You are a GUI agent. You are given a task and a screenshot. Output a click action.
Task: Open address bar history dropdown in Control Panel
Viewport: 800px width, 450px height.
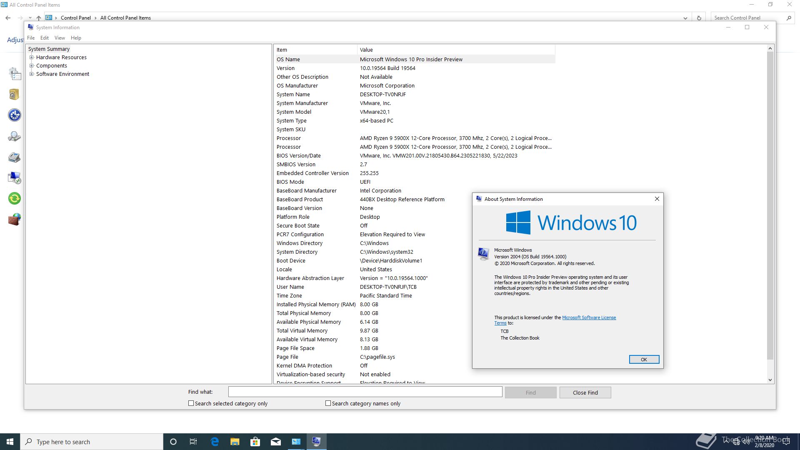(x=685, y=18)
